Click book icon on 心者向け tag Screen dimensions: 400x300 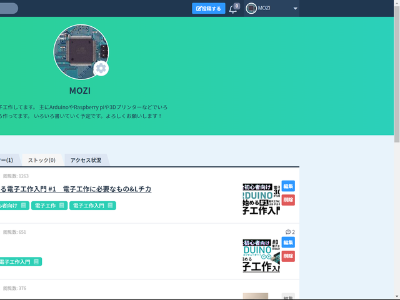tap(24, 206)
